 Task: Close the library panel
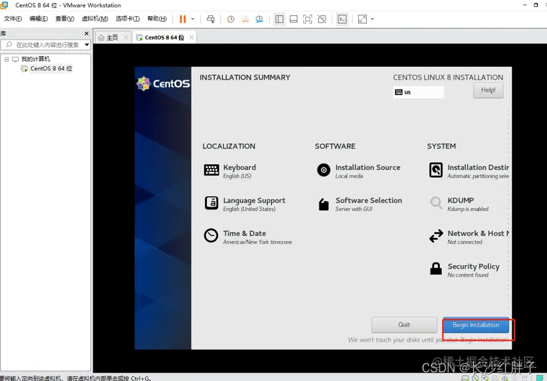coord(86,33)
